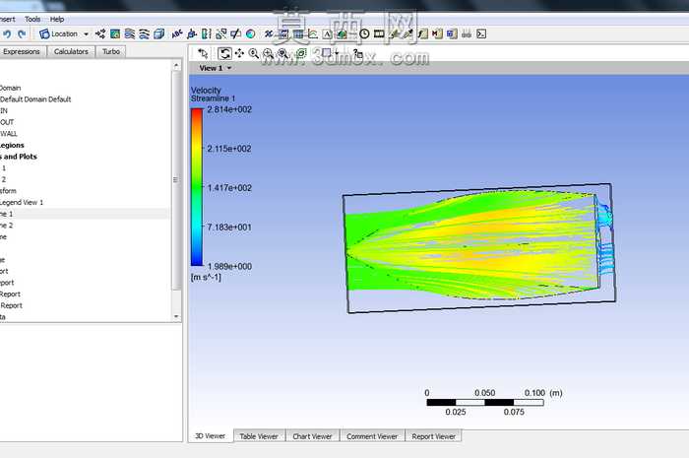Click the velocity legend color bar
Image resolution: width=689 pixels, height=458 pixels.
point(197,187)
